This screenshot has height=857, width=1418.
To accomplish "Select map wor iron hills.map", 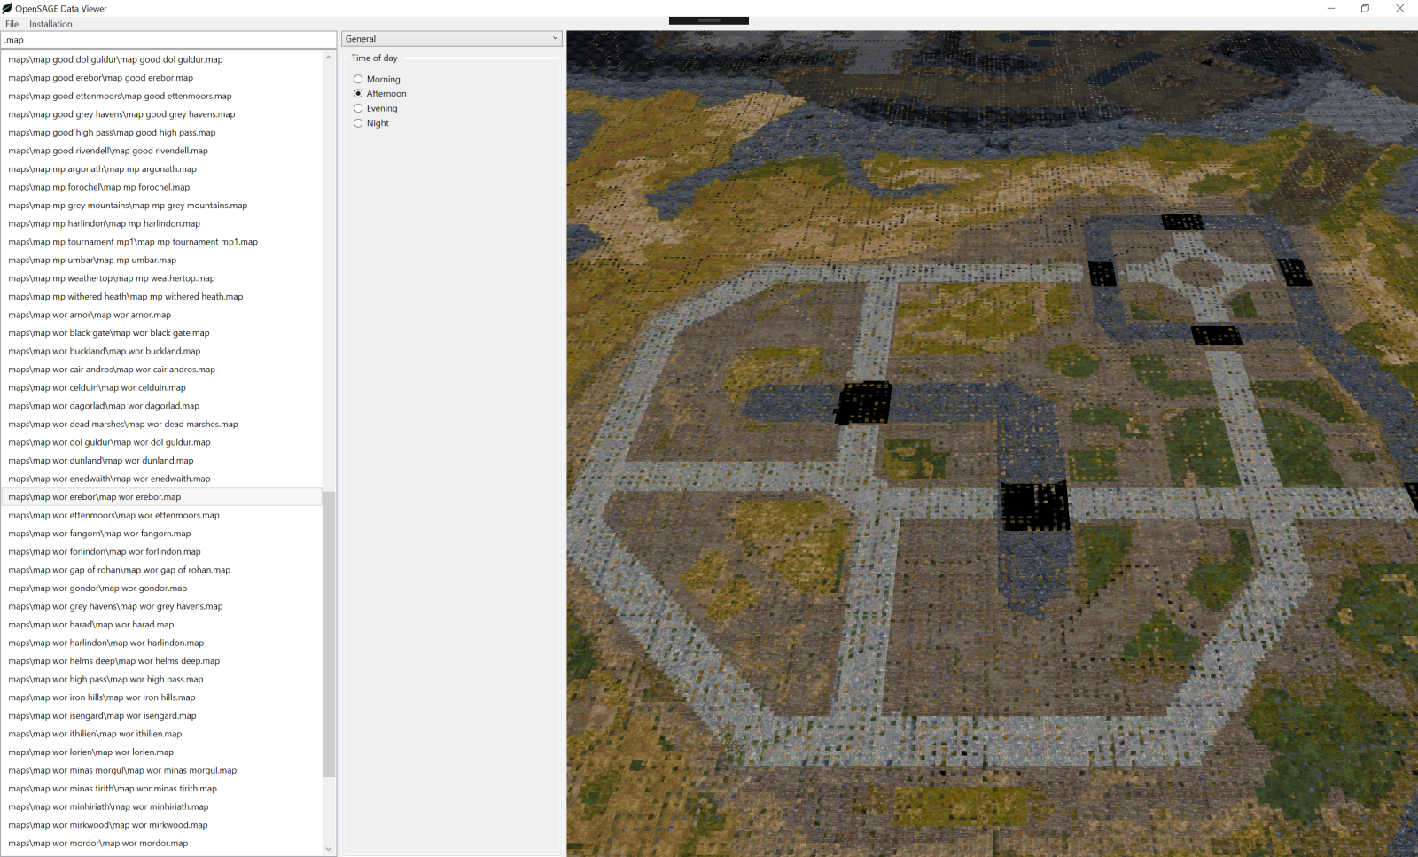I will pos(161,697).
